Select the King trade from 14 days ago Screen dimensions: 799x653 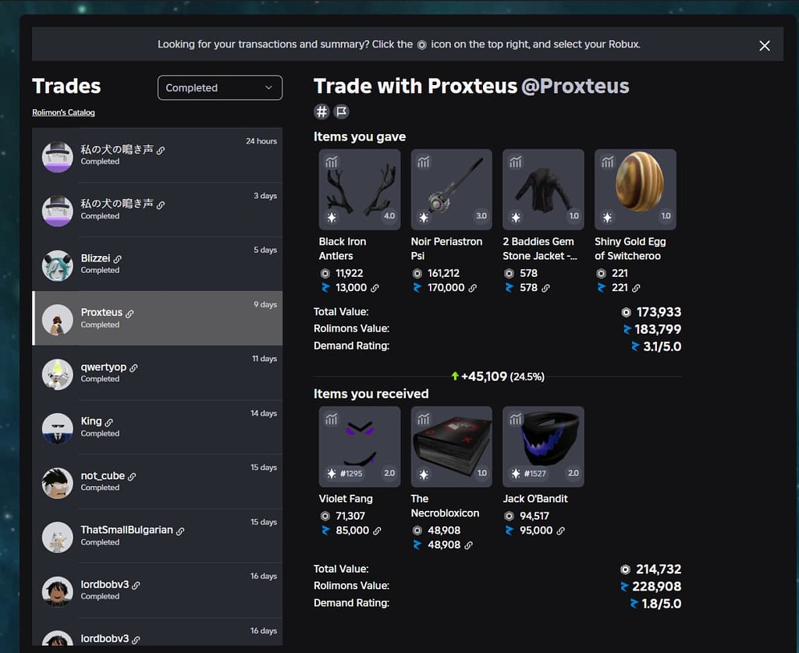tap(158, 428)
